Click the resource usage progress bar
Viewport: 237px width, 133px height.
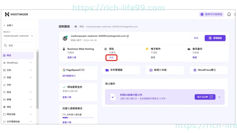click(78, 118)
